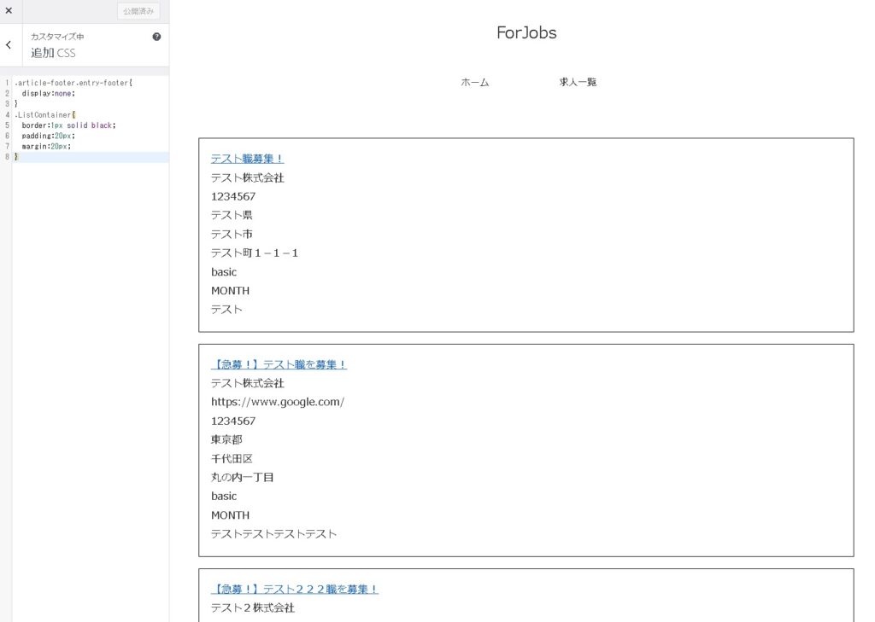Open the 【急募！】テスト職を募集！ job link
The width and height of the screenshot is (875, 622).
point(279,364)
